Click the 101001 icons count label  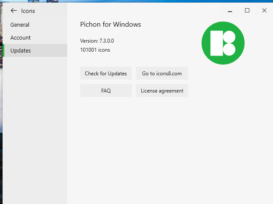click(x=95, y=50)
